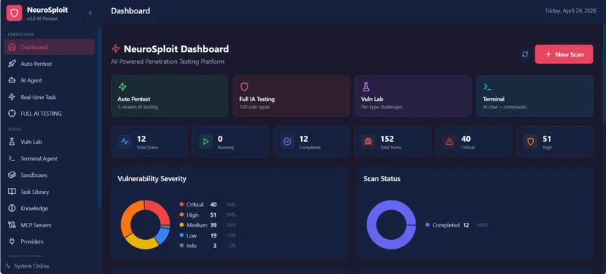Click the AI Agent robot icon
The image size is (606, 274).
pos(12,80)
